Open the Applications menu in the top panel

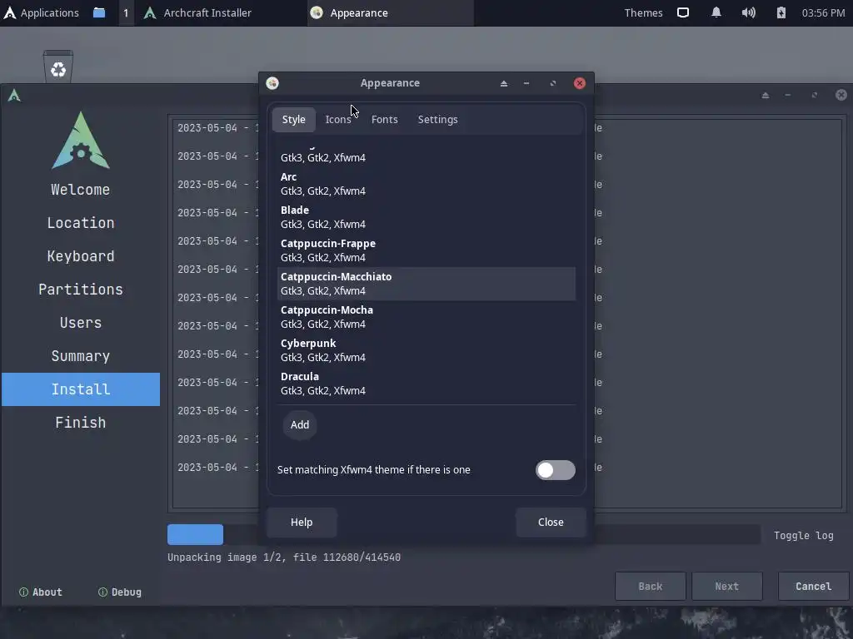42,12
